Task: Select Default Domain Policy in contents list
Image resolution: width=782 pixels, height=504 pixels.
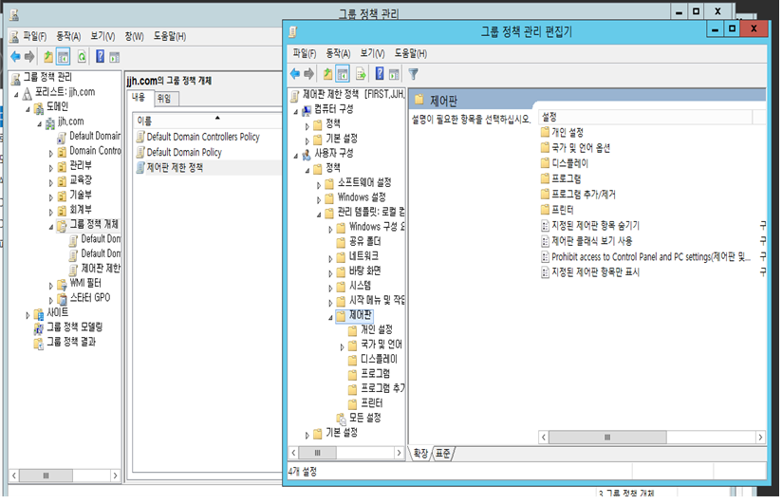Action: pyautogui.click(x=179, y=152)
